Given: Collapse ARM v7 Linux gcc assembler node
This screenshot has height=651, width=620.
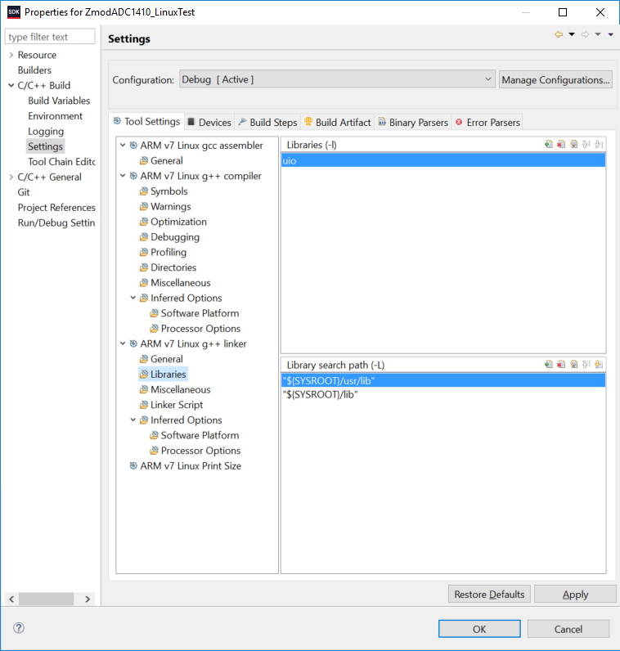Looking at the screenshot, I should 123,146.
